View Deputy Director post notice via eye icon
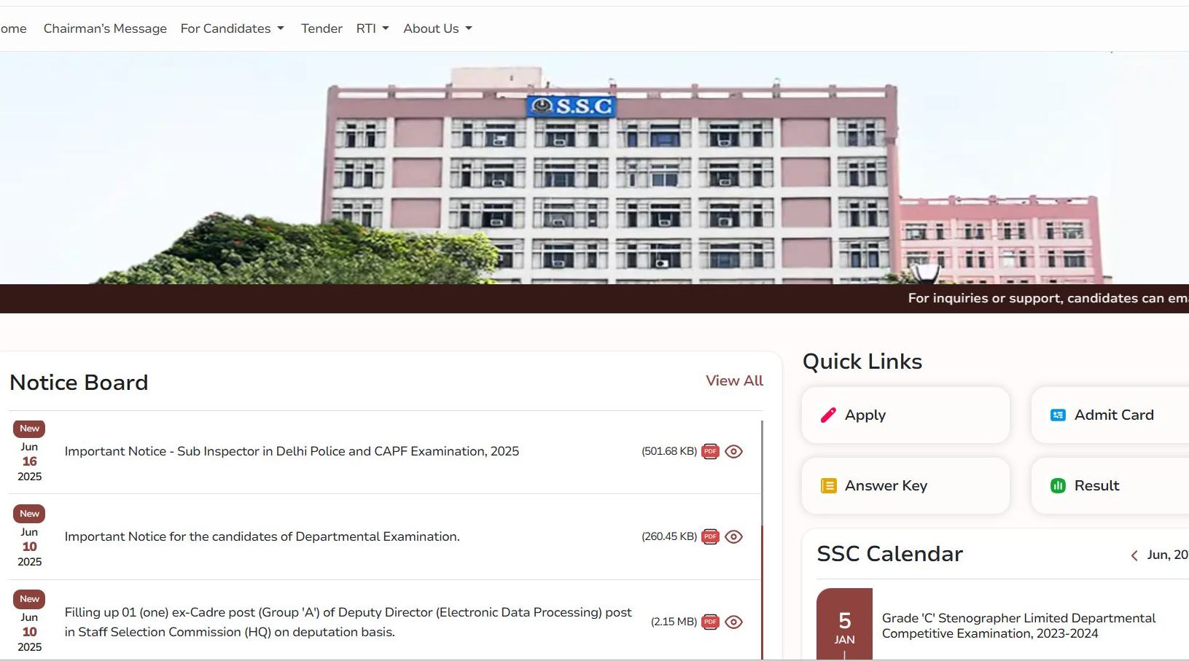Image resolution: width=1189 pixels, height=661 pixels. [734, 622]
